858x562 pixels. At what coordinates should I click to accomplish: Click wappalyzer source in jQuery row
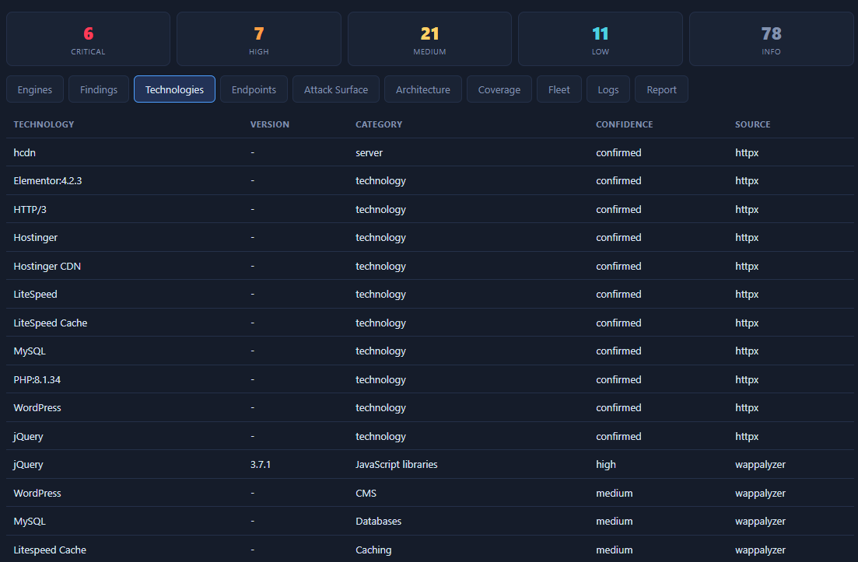pos(760,465)
